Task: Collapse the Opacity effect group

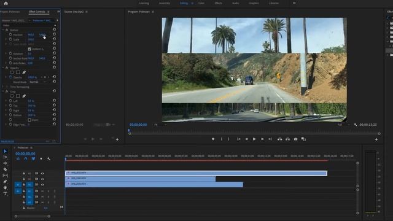Action: tap(3, 68)
